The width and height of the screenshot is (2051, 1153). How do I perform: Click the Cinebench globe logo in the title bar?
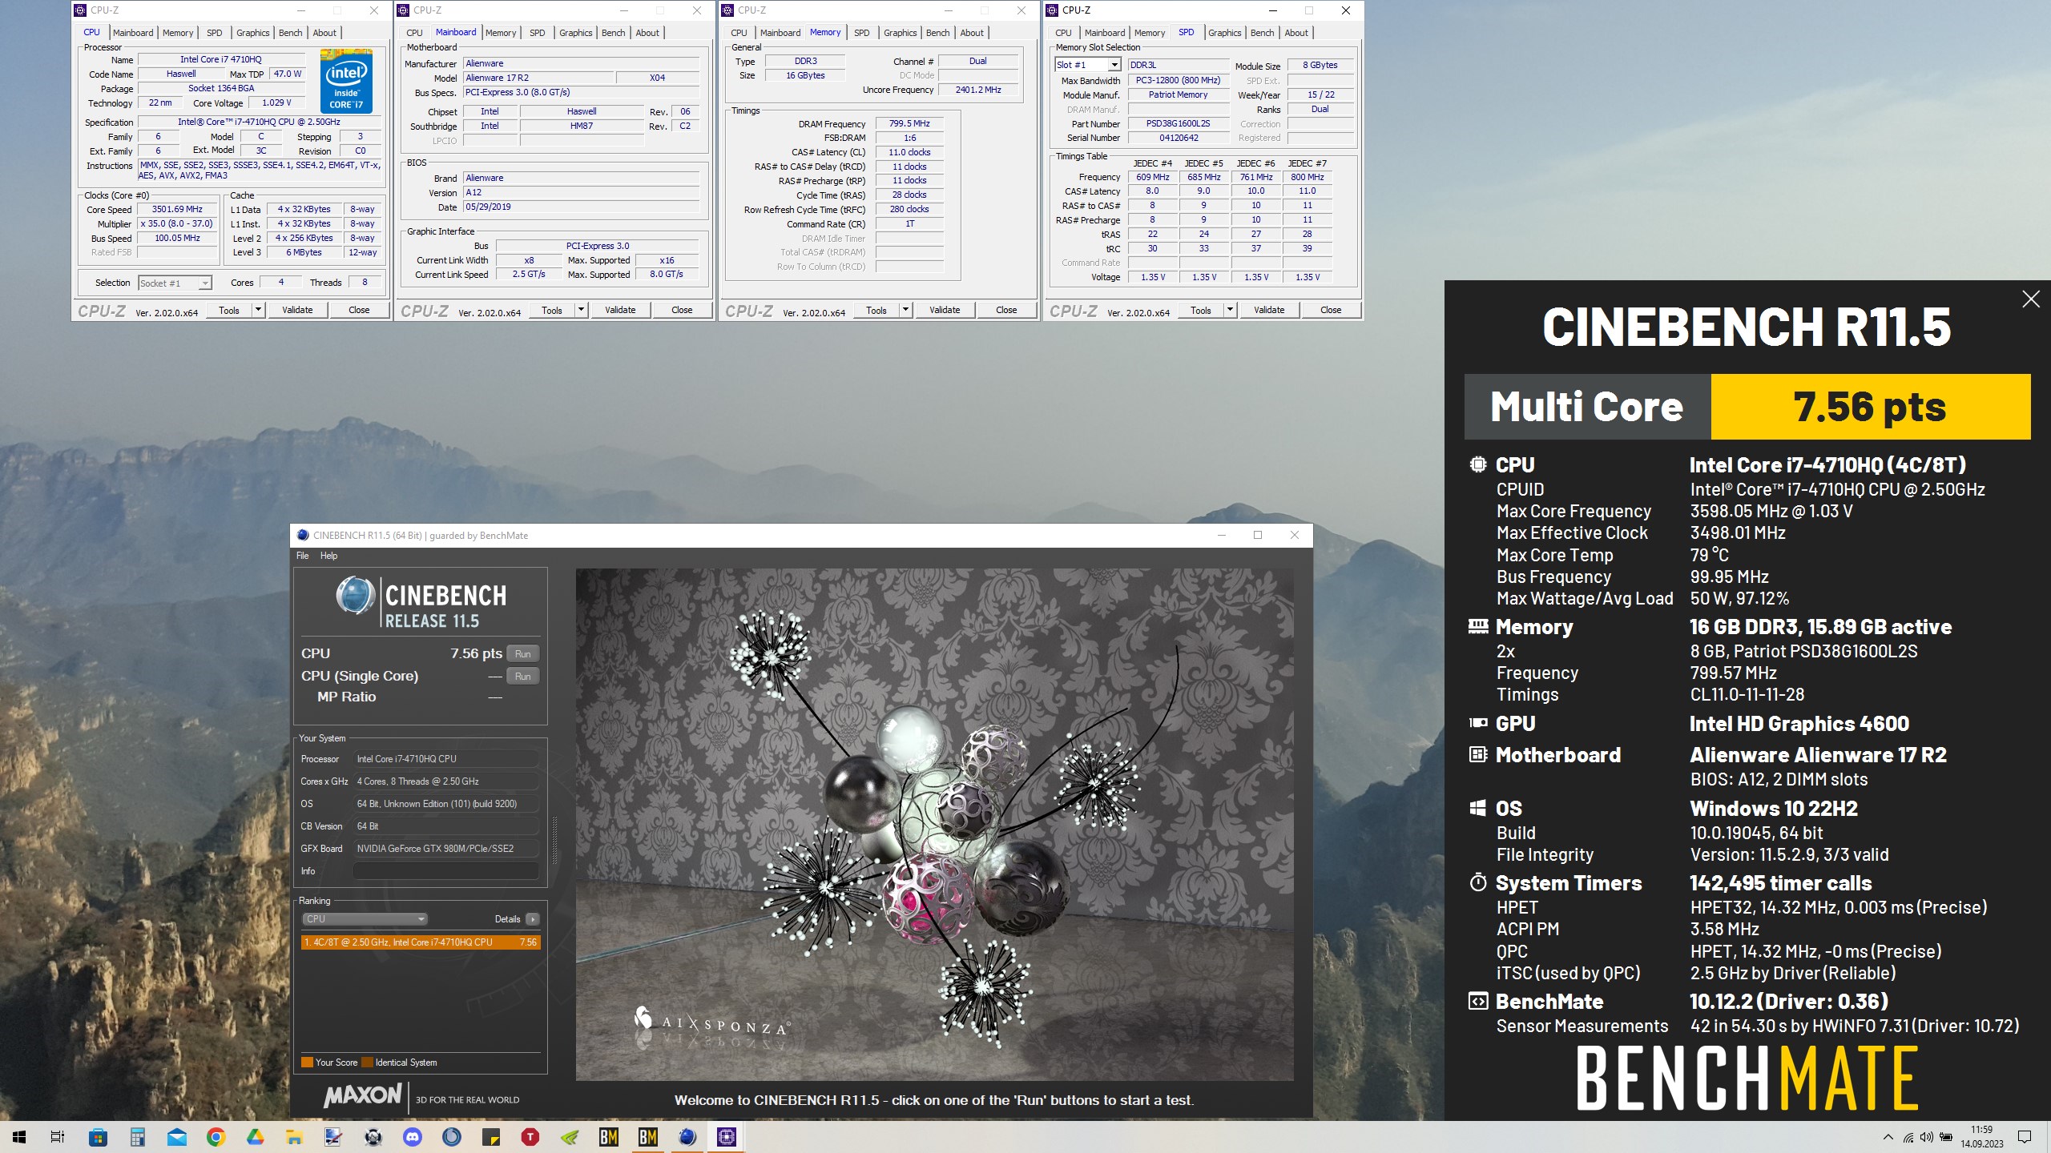[303, 535]
